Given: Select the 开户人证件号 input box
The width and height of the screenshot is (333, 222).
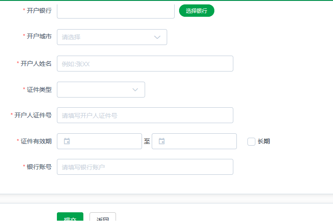Looking at the screenshot, I should tap(145, 115).
